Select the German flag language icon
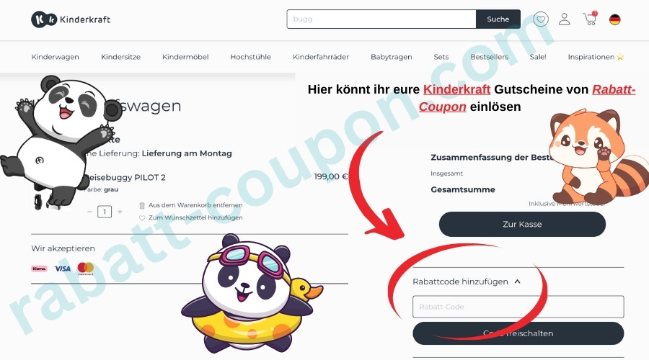This screenshot has height=360, width=649. 614,19
